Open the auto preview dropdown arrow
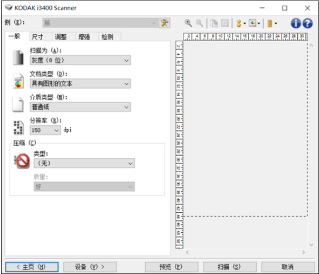Image resolution: width=319 pixels, height=274 pixels. pyautogui.click(x=259, y=23)
